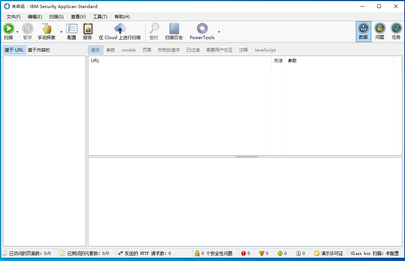This screenshot has width=405, height=261.
Task: Open the 查看(V) menu
Action: click(78, 17)
